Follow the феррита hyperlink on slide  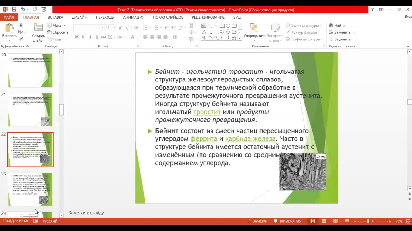tap(204, 139)
